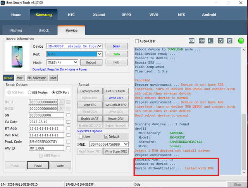Viewport: 248px width, 188px height.
Task: Click the Reboot button
Action: coord(91,62)
